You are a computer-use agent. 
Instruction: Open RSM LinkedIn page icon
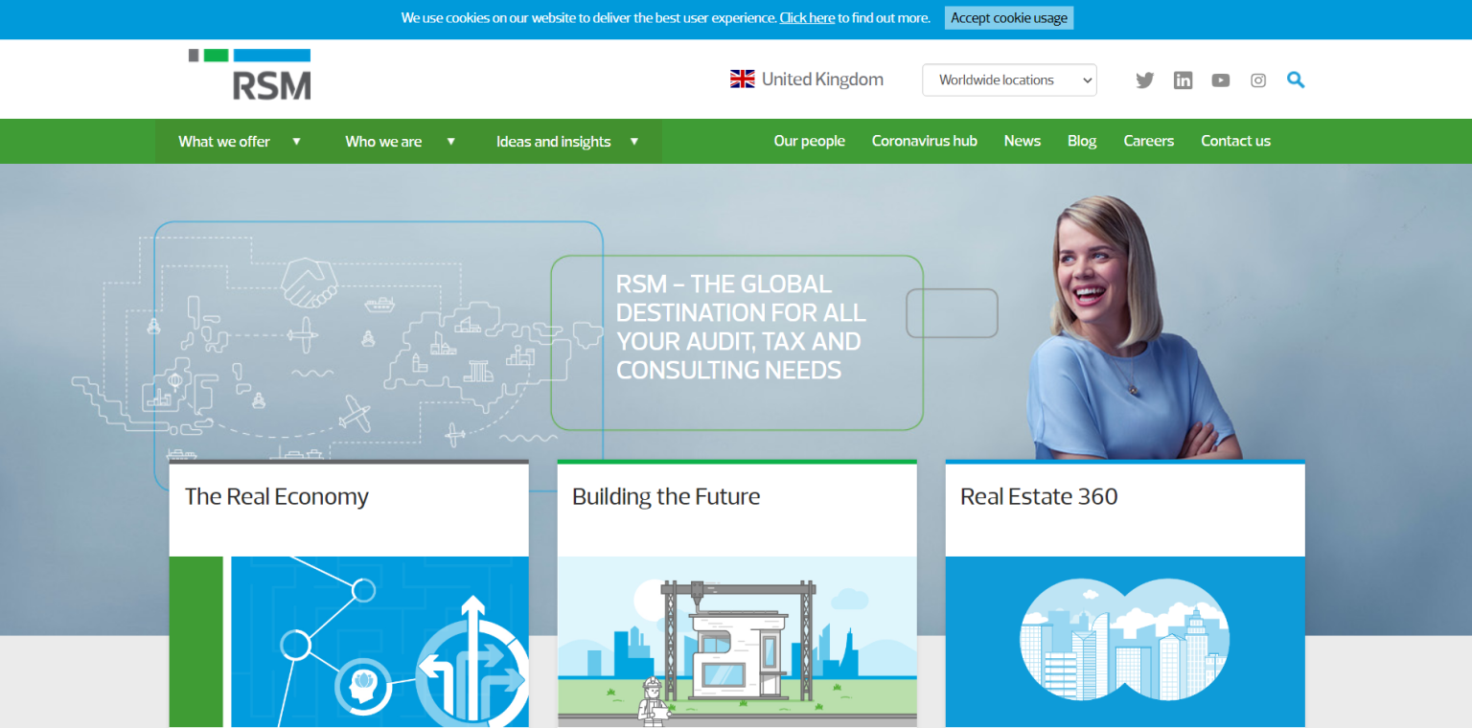click(1183, 80)
